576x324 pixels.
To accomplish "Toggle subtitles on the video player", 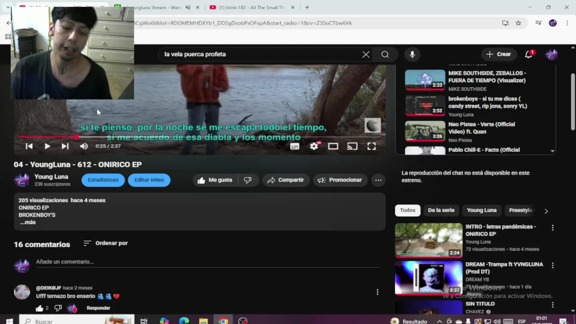I will pyautogui.click(x=295, y=146).
